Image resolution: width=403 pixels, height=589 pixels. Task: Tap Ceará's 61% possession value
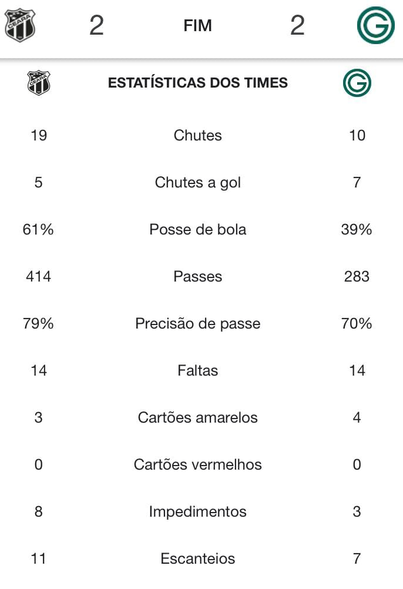point(38,229)
